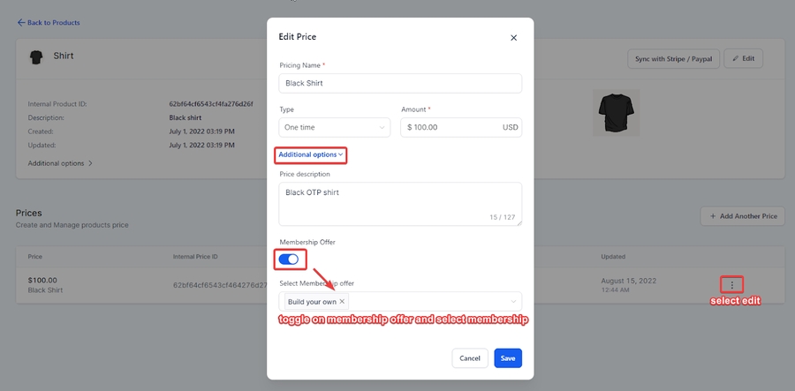The width and height of the screenshot is (795, 391).
Task: Focus the Pricing Name field
Action: [x=400, y=83]
